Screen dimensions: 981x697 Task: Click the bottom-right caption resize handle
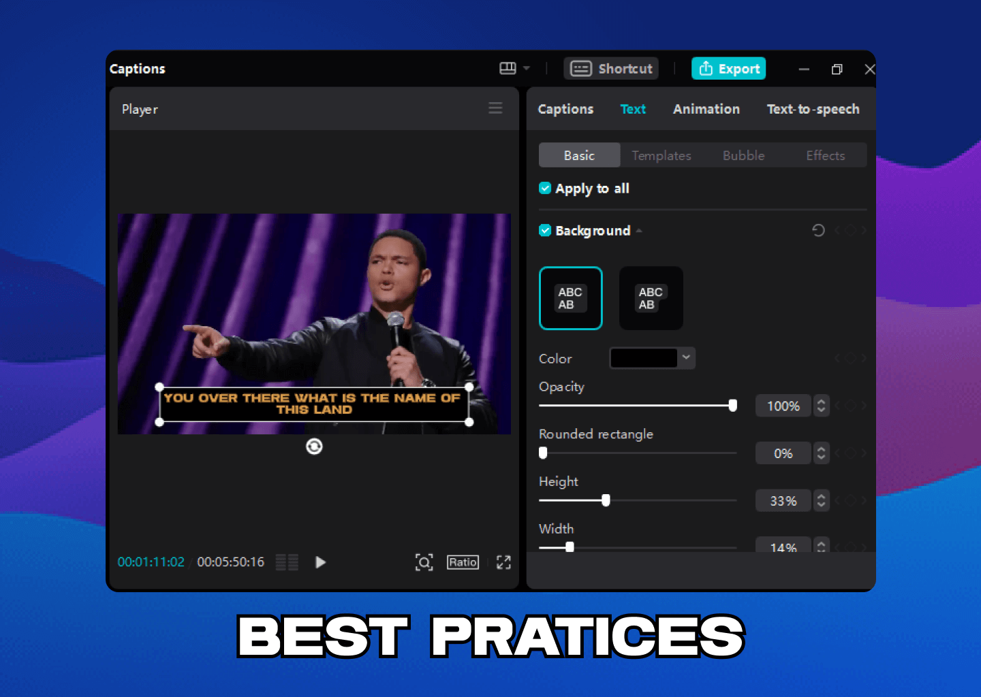tap(469, 422)
